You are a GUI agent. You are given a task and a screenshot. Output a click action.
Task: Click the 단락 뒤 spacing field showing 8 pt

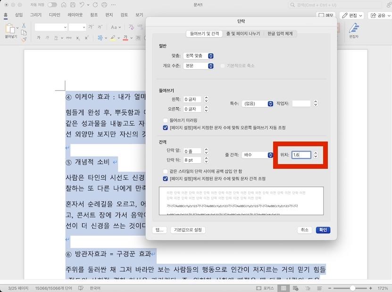(x=192, y=160)
